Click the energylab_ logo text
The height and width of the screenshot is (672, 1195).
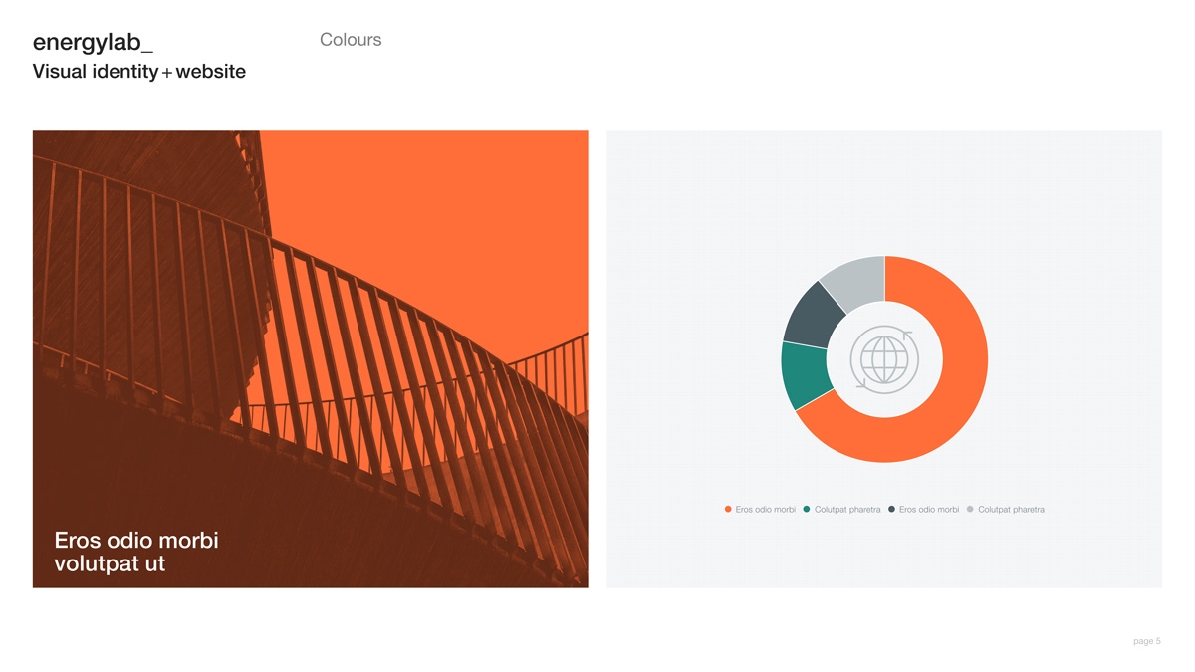93,42
